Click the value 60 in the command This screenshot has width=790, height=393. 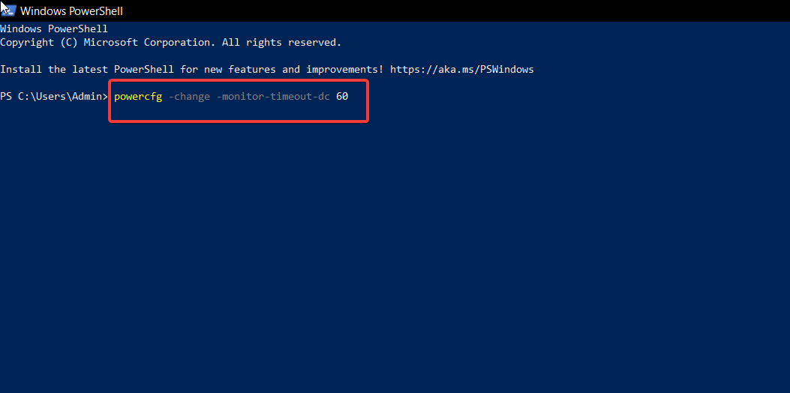point(342,97)
